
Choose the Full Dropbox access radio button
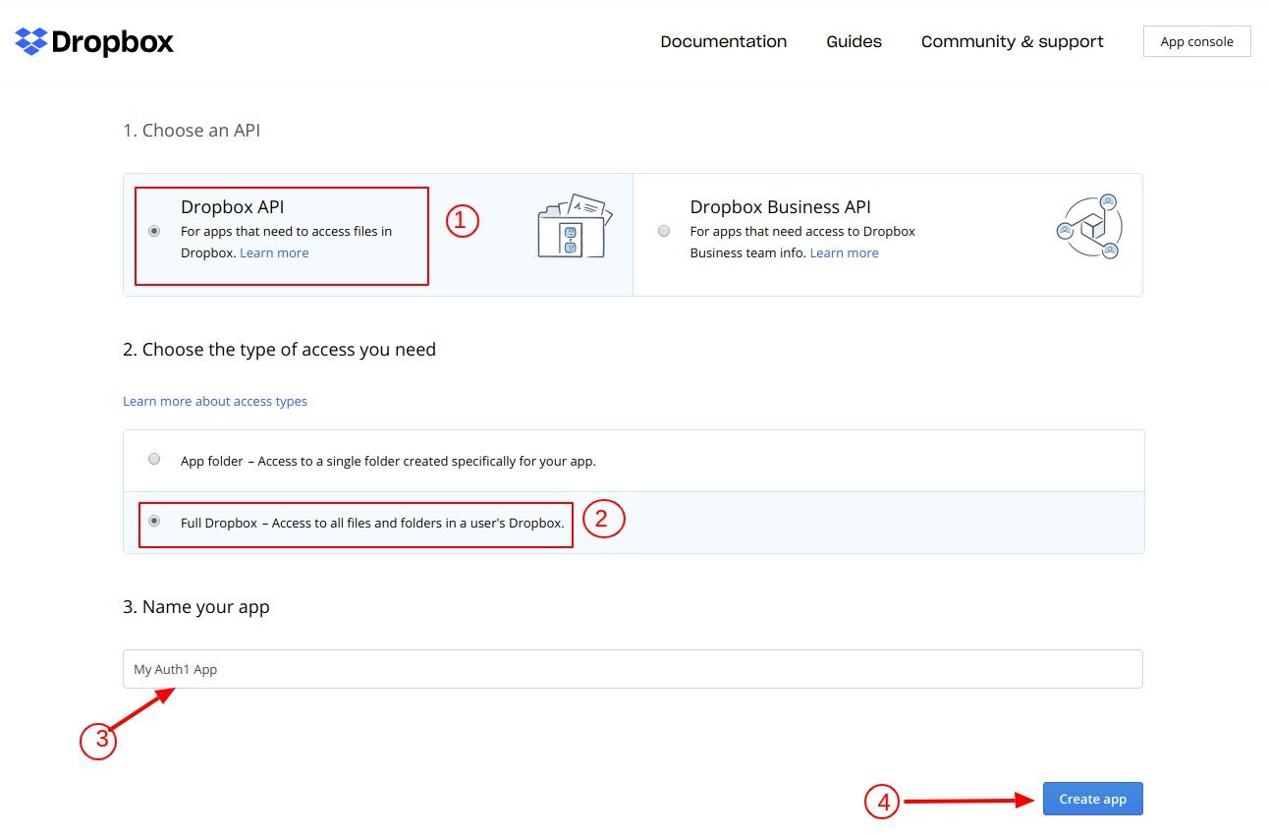click(154, 521)
